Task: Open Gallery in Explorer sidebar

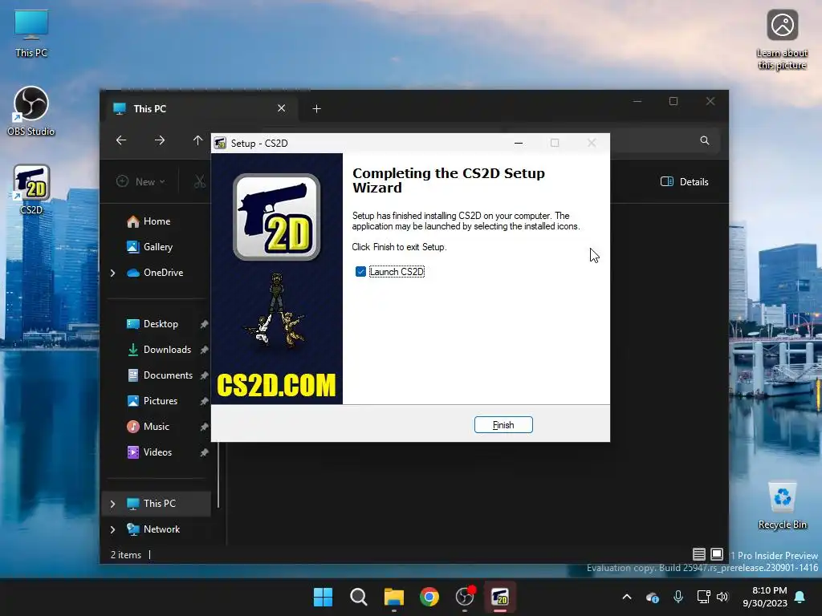Action: pos(157,247)
